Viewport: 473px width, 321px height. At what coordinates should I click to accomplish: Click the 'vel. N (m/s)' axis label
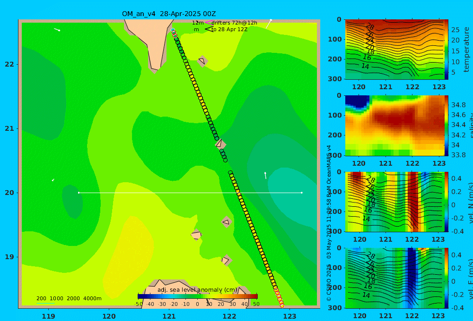click(470, 203)
